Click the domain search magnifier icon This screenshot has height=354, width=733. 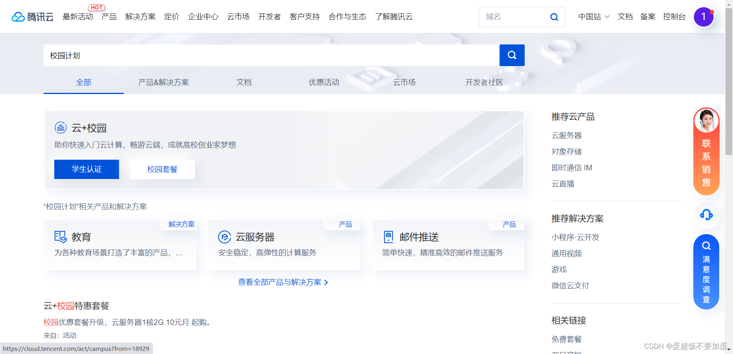tap(554, 17)
